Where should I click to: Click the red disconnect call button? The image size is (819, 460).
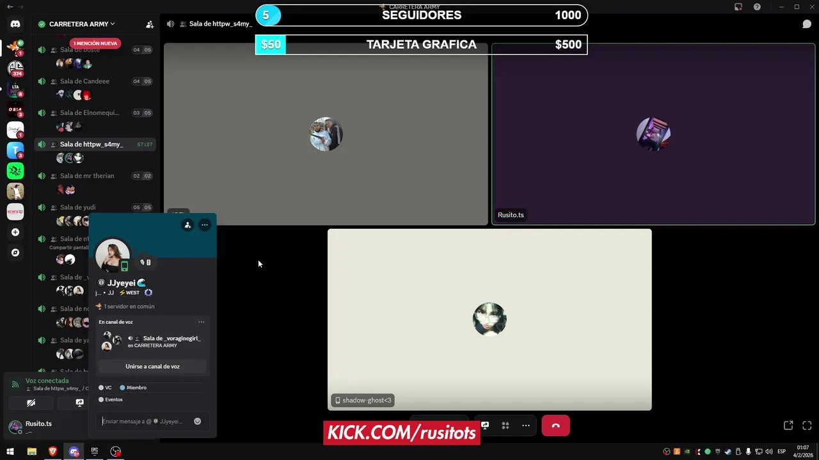pos(555,425)
